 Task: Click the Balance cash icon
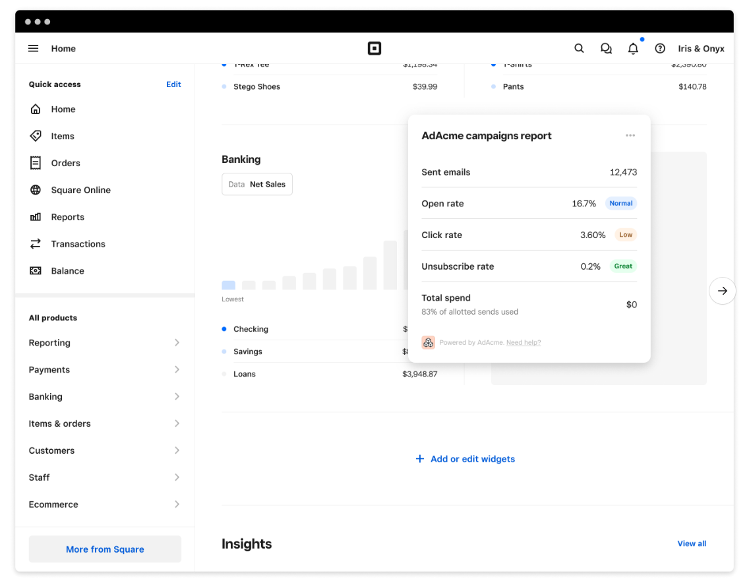(x=36, y=271)
